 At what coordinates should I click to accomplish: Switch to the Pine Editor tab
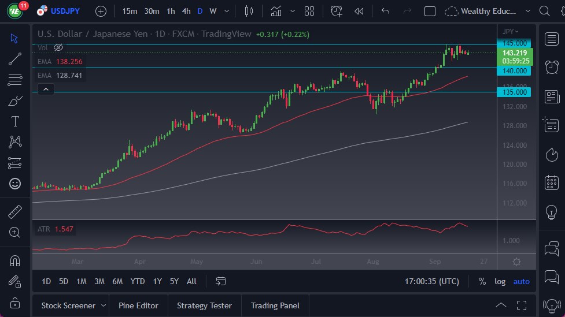[139, 305]
